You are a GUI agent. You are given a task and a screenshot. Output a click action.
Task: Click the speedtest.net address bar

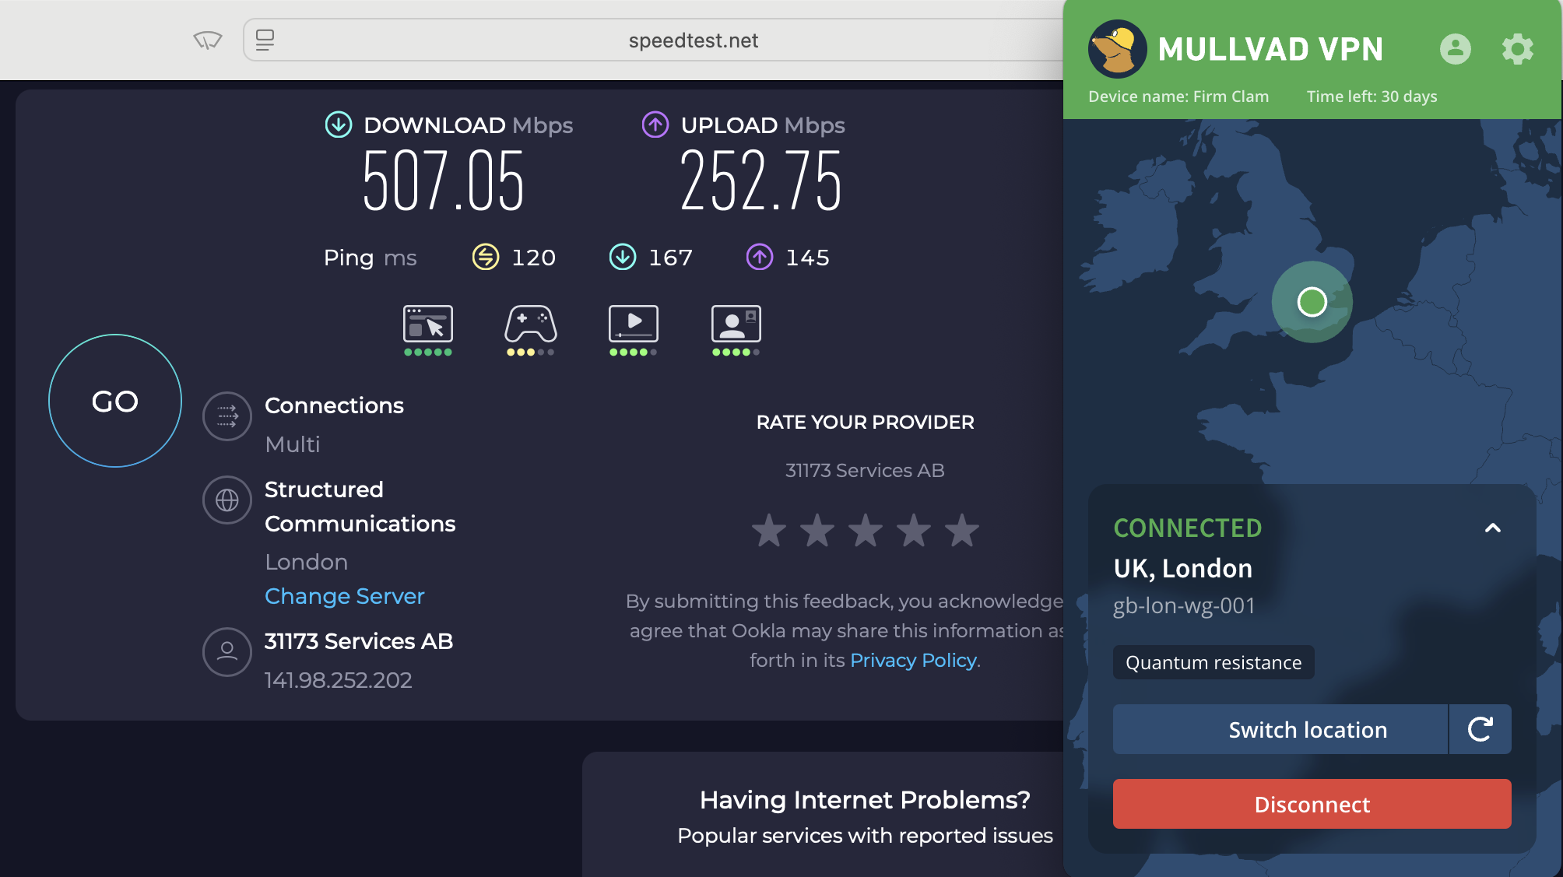coord(693,40)
